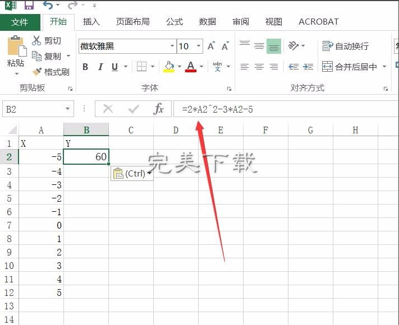
Task: Expand font color dropdown arrow
Action: (201, 67)
